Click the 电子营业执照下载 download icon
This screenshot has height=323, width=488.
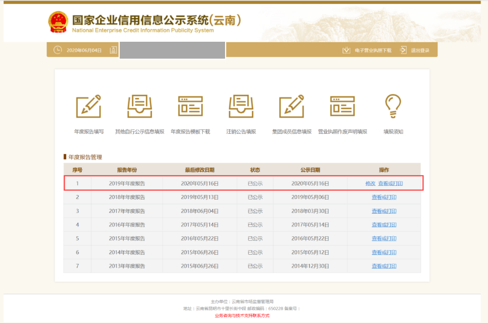[346, 50]
